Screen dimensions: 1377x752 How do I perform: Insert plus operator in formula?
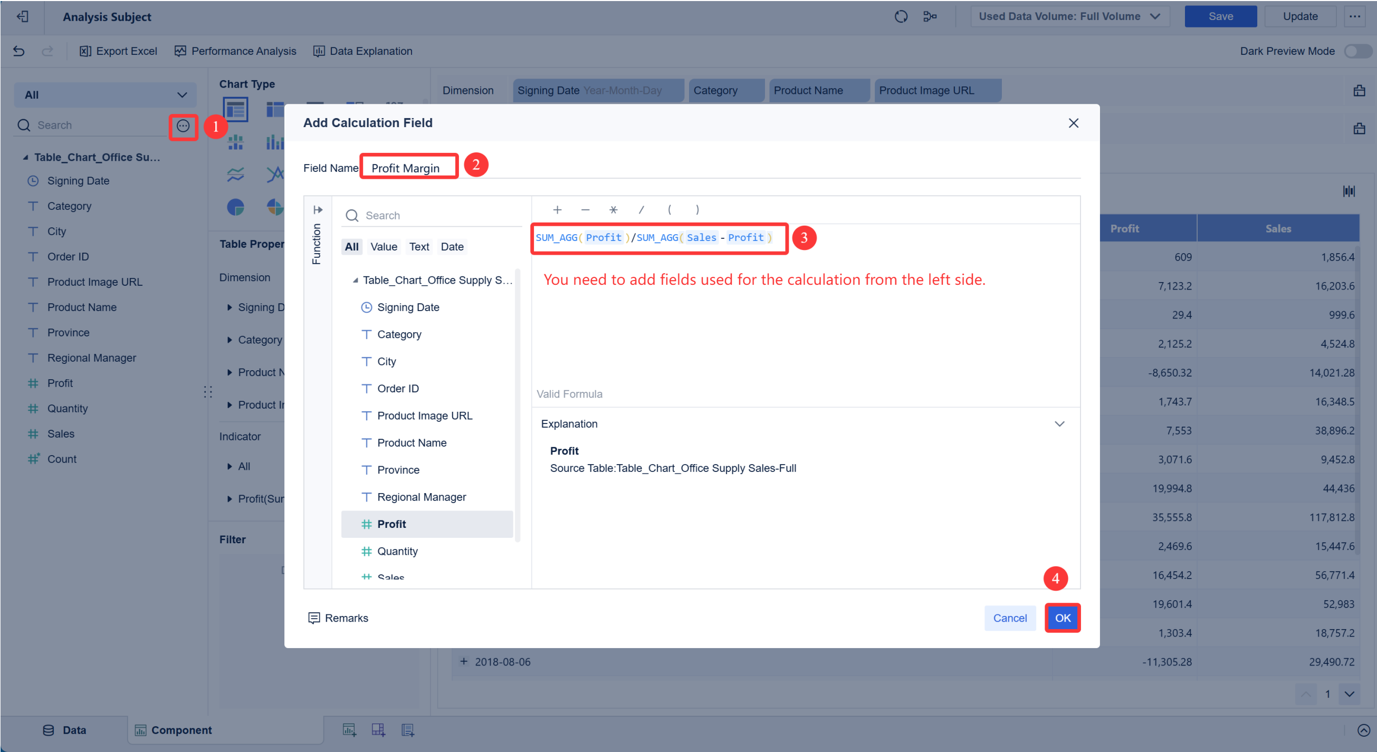pos(558,209)
